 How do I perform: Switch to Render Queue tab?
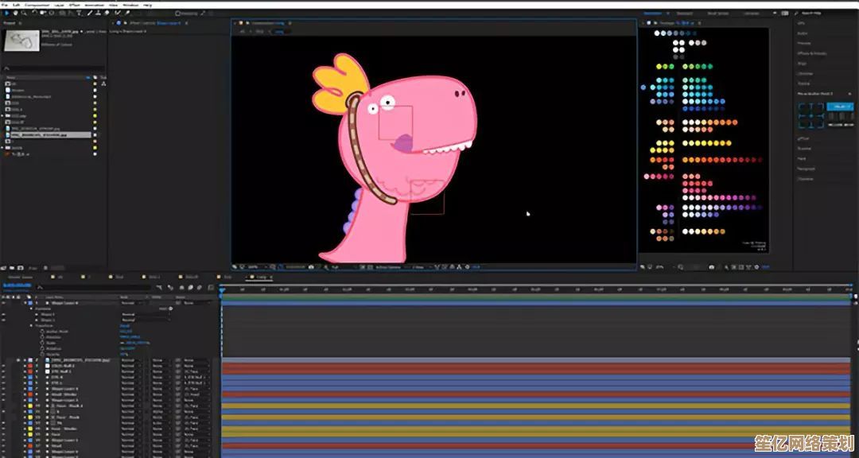20,278
